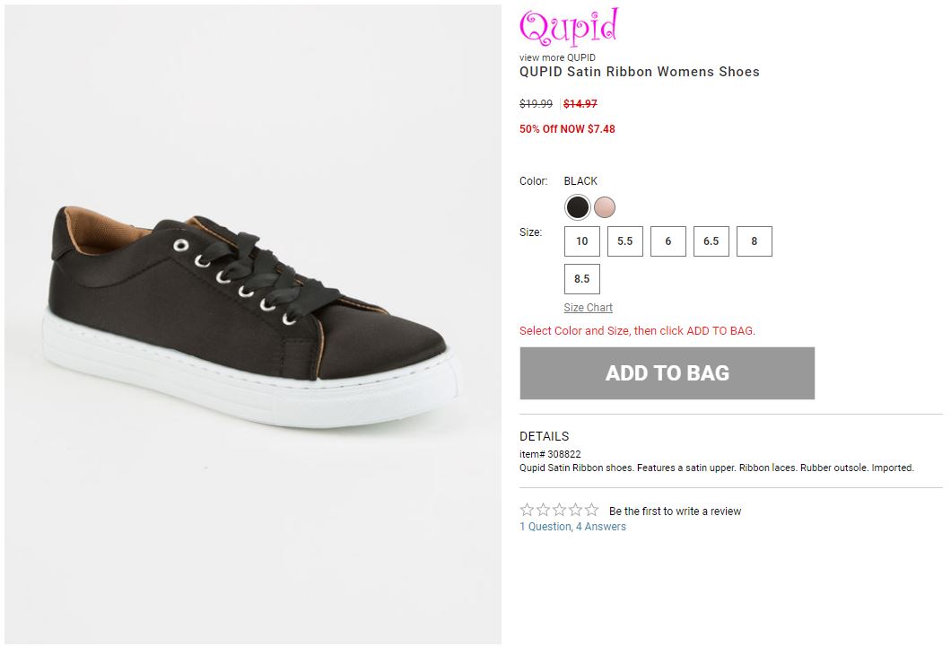The height and width of the screenshot is (647, 951).
Task: Open the 1 Question link
Action: click(x=545, y=527)
